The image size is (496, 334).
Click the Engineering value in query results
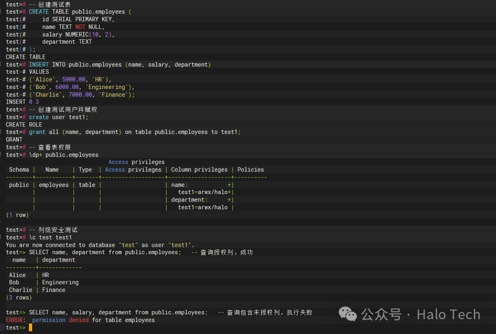click(61, 283)
